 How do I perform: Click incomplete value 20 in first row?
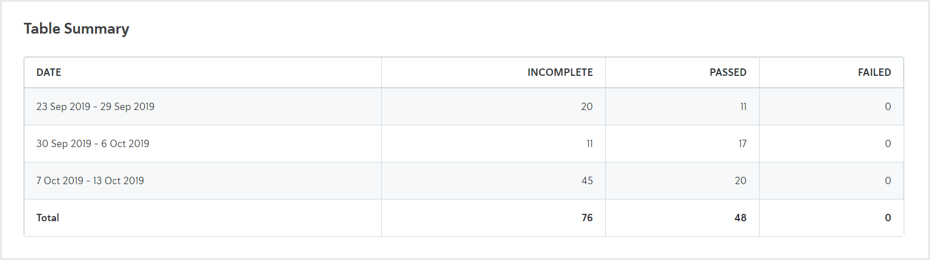click(x=586, y=107)
